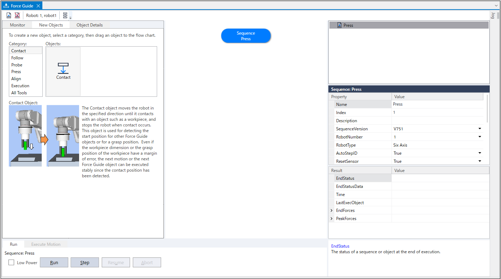Select the Contact object icon in Objects

point(63,71)
